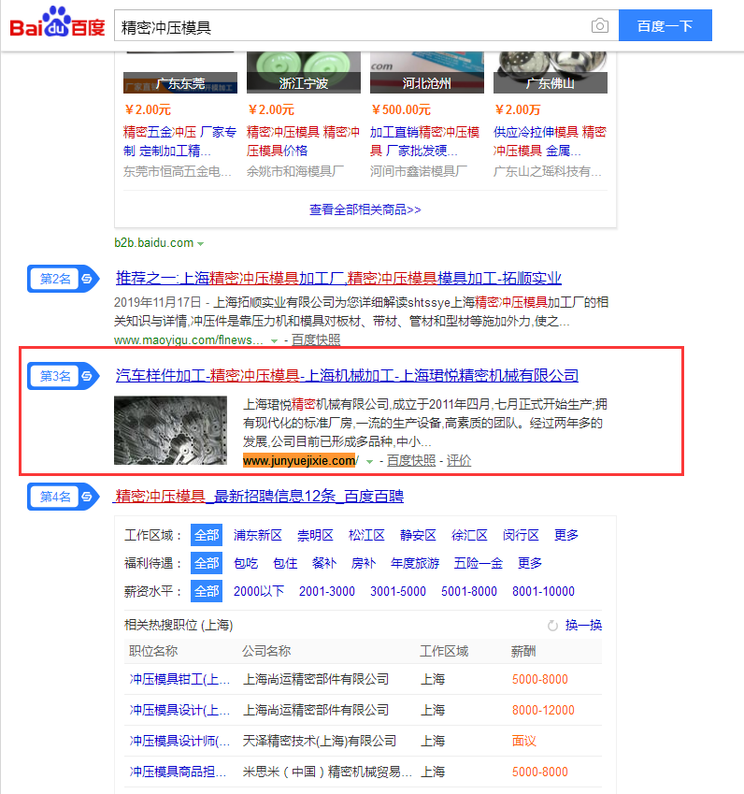Click the 第4名 rank badge icon

tap(64, 497)
